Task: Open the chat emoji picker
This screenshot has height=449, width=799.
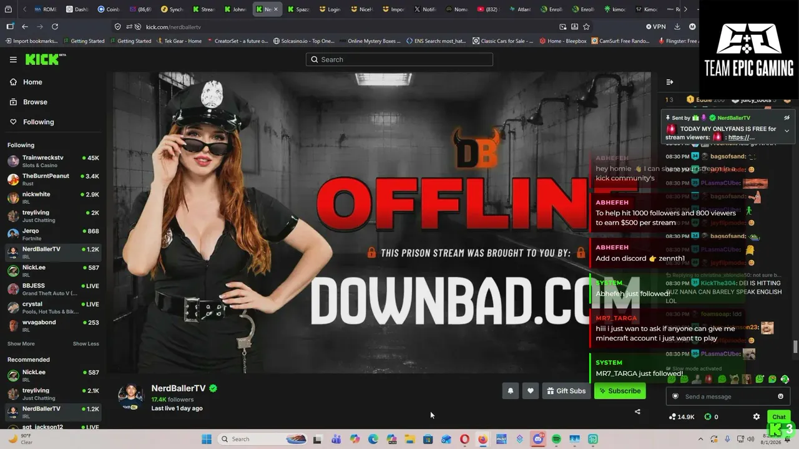Action: coord(780,397)
